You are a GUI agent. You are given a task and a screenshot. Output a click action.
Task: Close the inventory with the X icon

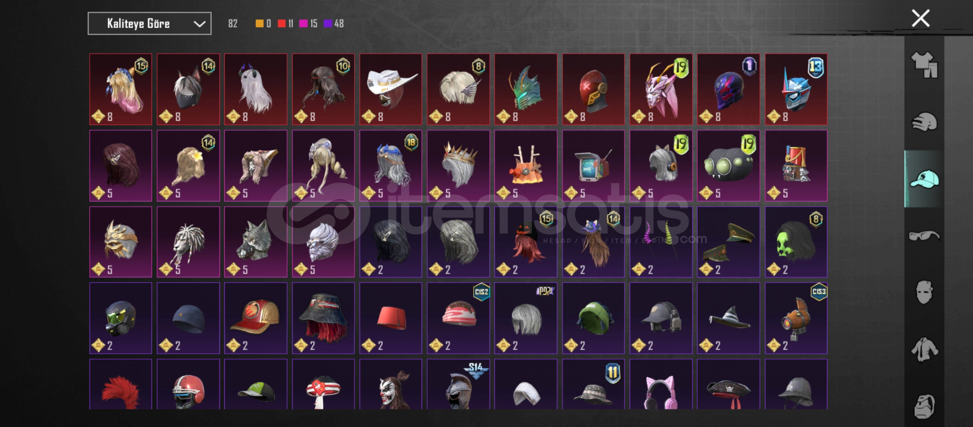tap(921, 19)
